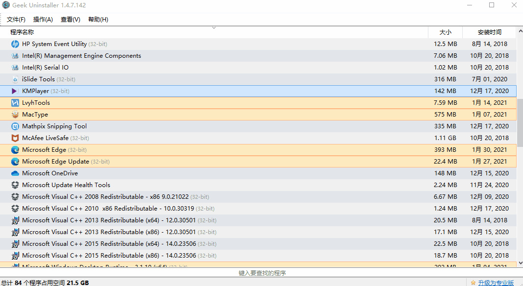Click the Microsoft OneDrive cloud icon
Image resolution: width=523 pixels, height=286 pixels.
pyautogui.click(x=15, y=173)
